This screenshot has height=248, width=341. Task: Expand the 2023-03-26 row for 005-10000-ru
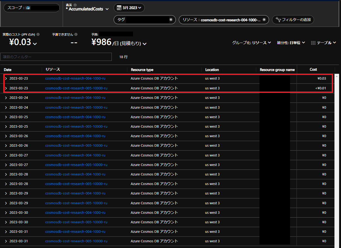(x=6, y=146)
